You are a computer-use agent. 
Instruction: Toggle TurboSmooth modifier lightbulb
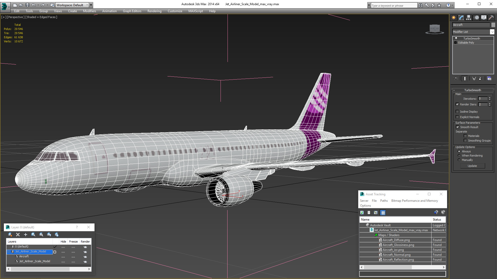[456, 38]
